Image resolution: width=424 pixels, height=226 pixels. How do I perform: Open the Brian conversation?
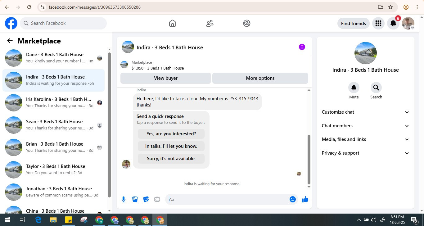point(53,147)
